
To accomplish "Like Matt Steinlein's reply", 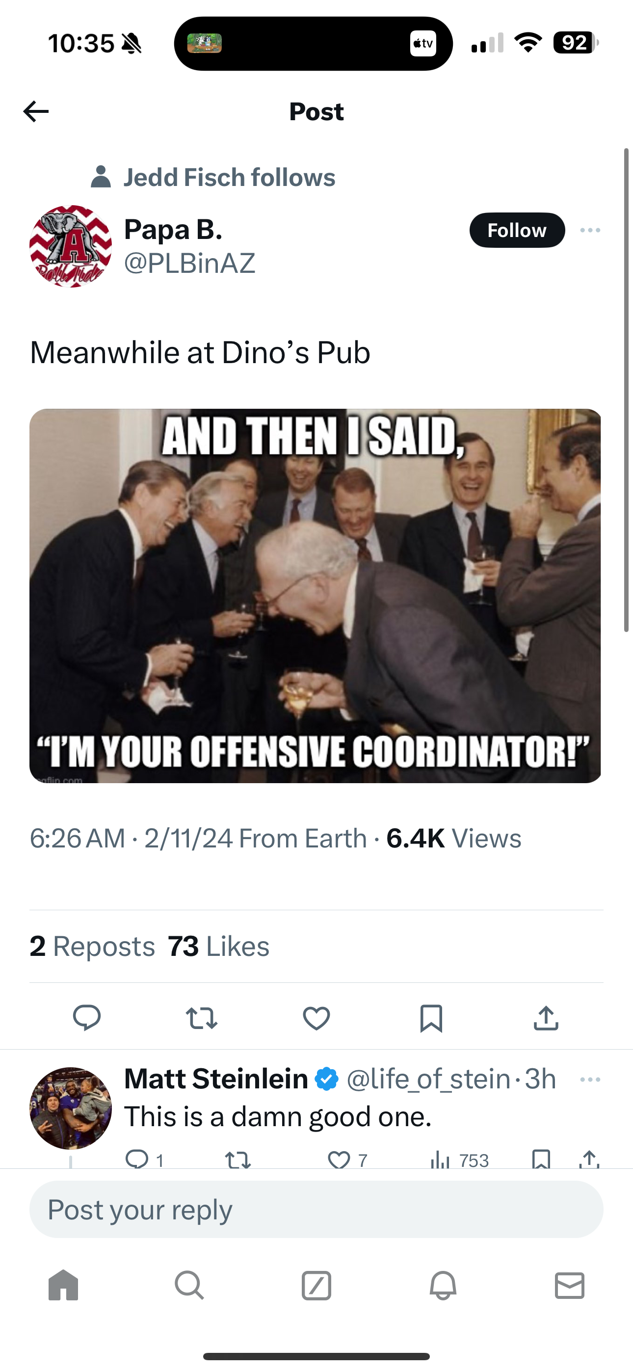I will point(340,1160).
